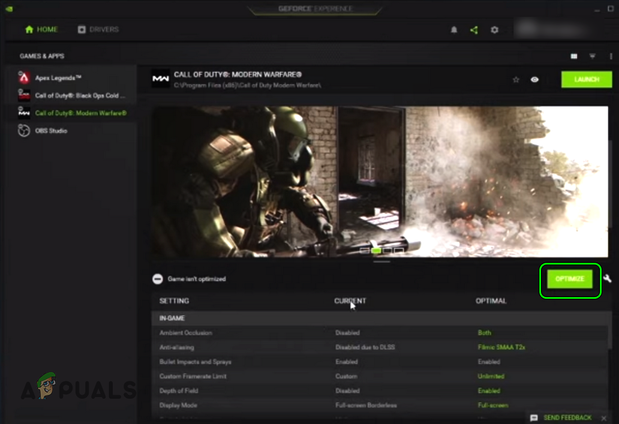Screen dimensions: 619x424
Task: Click the game install path text
Action: tap(247, 85)
